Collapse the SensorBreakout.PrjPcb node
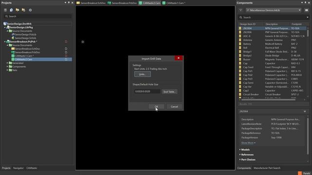This screenshot has height=175, width=312. pos(5,42)
